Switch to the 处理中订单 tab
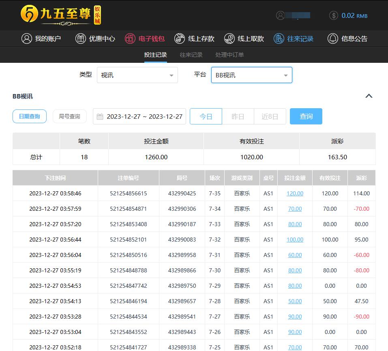This screenshot has height=351, width=388. pyautogui.click(x=229, y=55)
